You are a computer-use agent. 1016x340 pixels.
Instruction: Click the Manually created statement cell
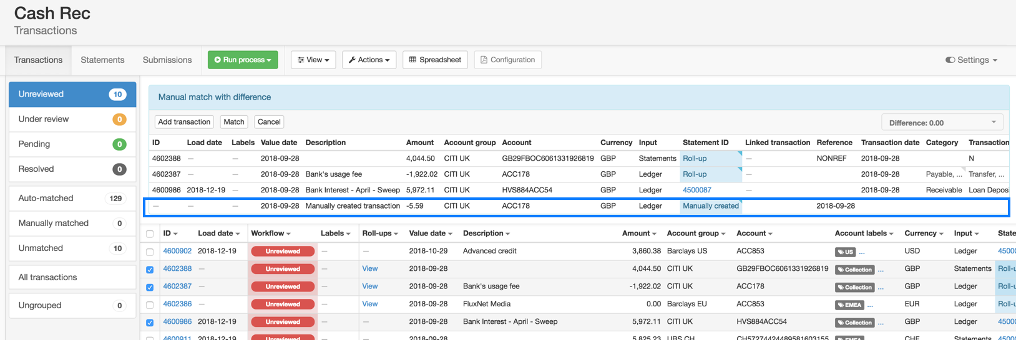click(711, 205)
